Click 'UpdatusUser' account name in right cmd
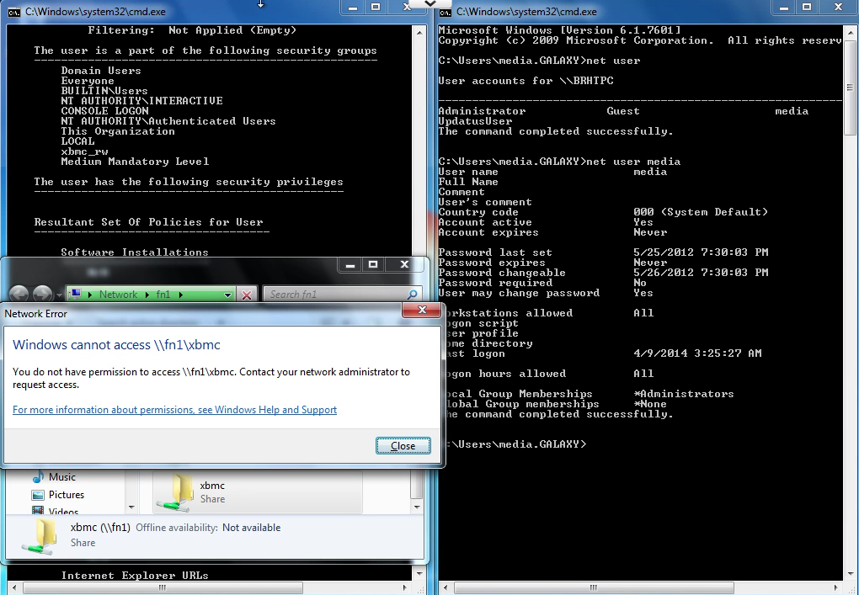 [475, 121]
